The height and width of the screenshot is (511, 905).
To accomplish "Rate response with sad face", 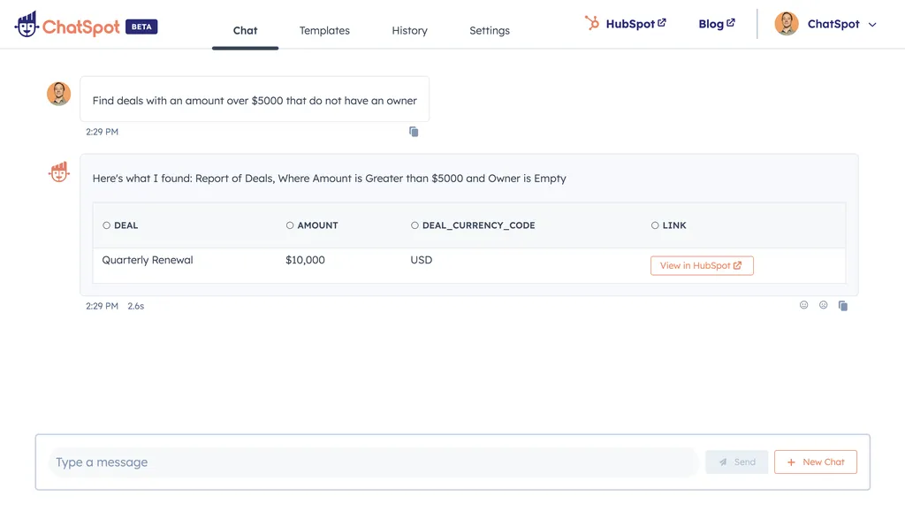I will tap(823, 305).
